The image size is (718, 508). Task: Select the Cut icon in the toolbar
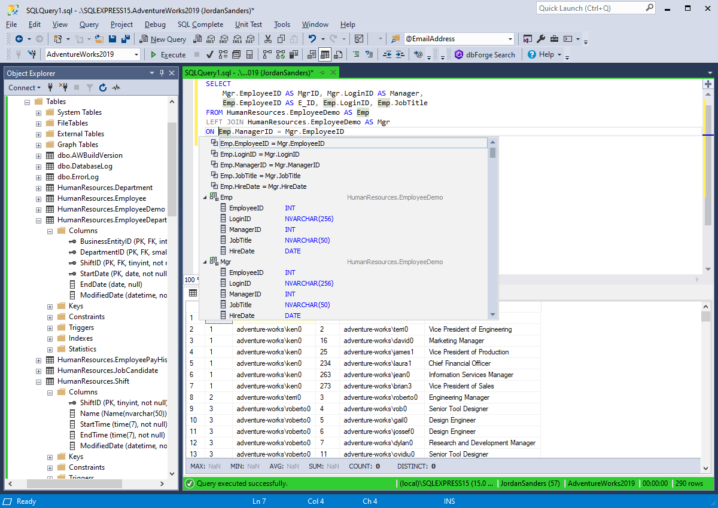[x=267, y=38]
